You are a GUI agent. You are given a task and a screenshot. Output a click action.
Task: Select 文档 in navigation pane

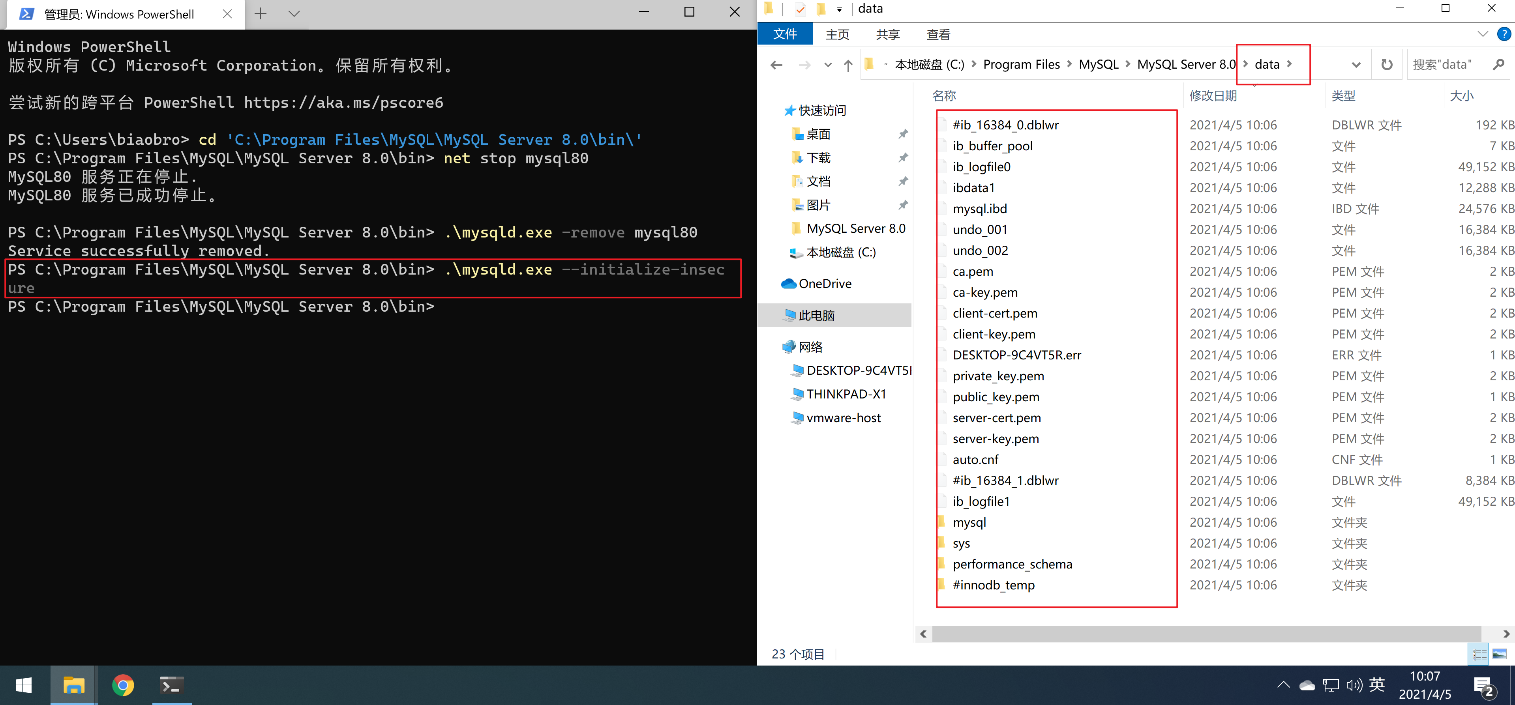tap(818, 181)
